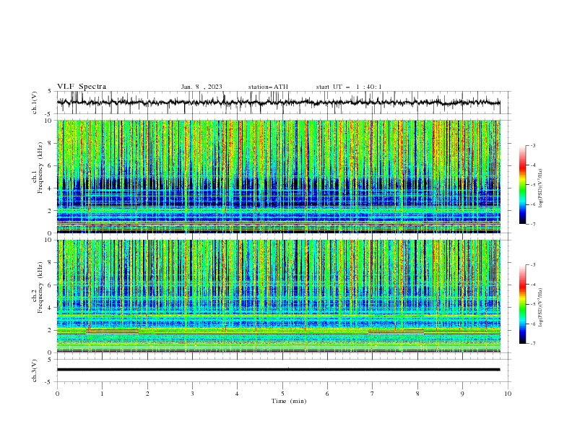Click the "-5" tick on the ch.2 color bar
The image size is (572, 442).
pyautogui.click(x=532, y=304)
